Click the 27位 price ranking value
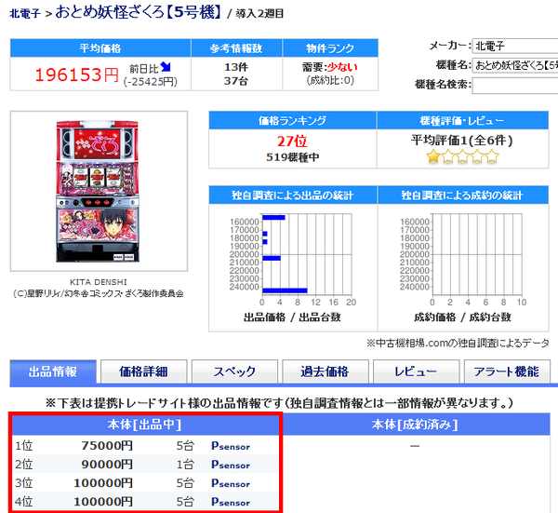This screenshot has height=513, width=558. [292, 142]
